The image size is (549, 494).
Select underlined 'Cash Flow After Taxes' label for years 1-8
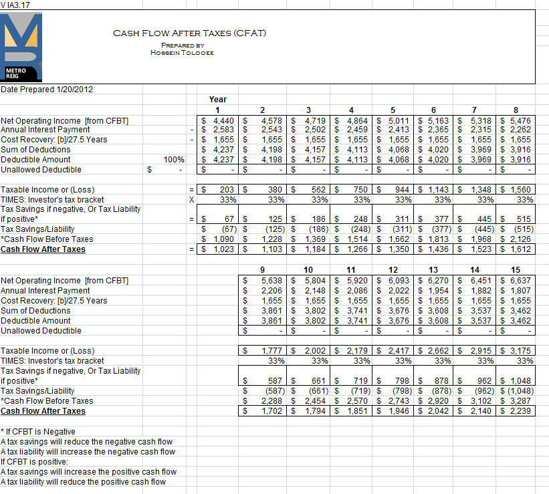pyautogui.click(x=43, y=249)
